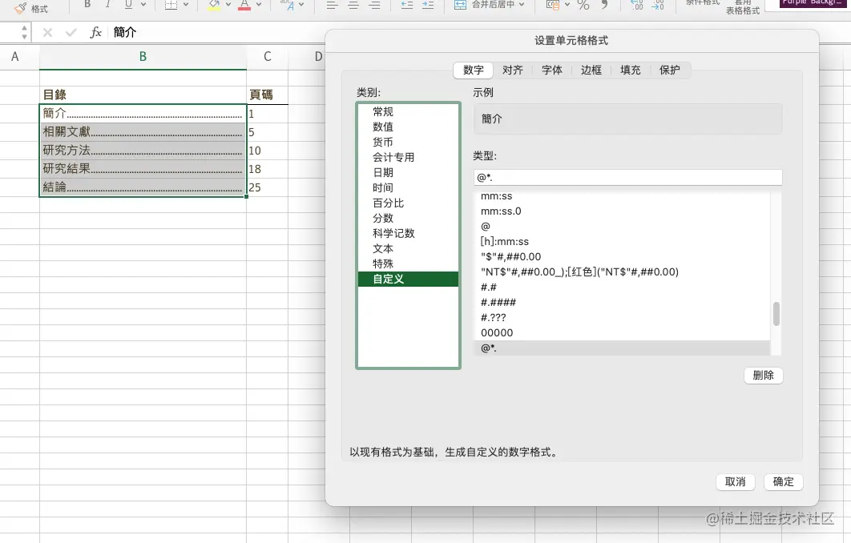This screenshot has width=851, height=543.
Task: Toggle underline formatting
Action: pos(128,4)
